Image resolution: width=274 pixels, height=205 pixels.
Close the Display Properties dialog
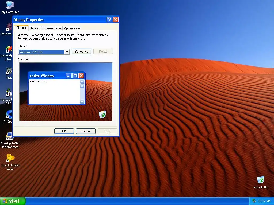point(116,19)
